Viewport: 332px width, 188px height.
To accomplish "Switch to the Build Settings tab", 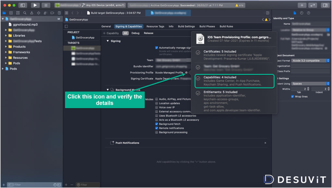I will (x=186, y=27).
